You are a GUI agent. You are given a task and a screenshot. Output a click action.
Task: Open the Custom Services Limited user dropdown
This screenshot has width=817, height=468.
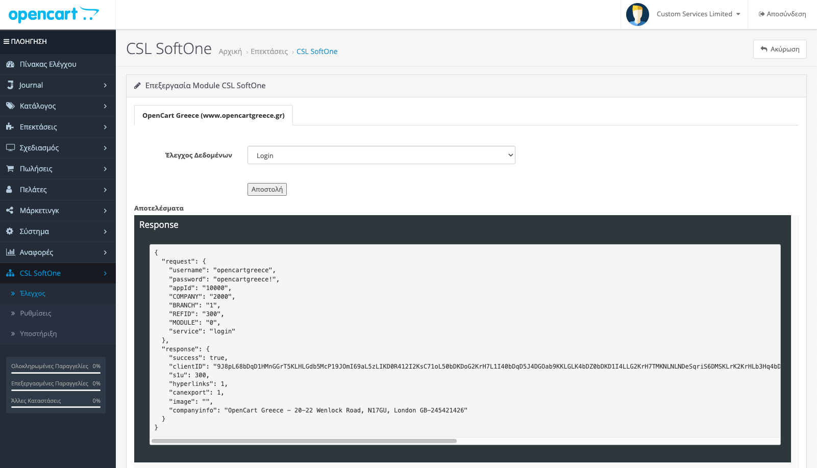[698, 14]
